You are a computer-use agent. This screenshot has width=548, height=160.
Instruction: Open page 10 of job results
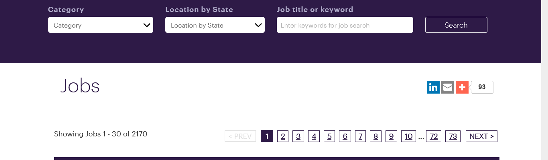(x=408, y=136)
